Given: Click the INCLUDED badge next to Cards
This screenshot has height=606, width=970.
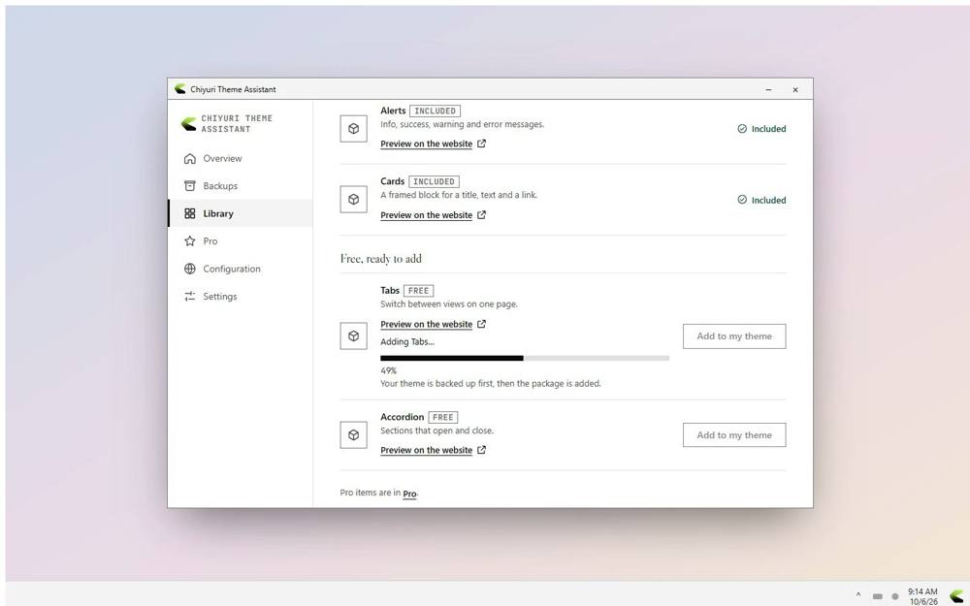Looking at the screenshot, I should click(x=434, y=182).
